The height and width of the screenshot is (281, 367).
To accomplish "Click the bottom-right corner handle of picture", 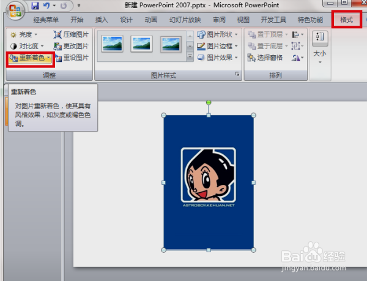I will coord(253,250).
